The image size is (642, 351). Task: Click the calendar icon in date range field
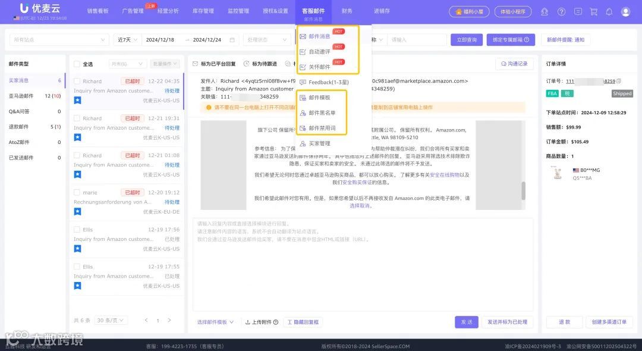tap(232, 40)
